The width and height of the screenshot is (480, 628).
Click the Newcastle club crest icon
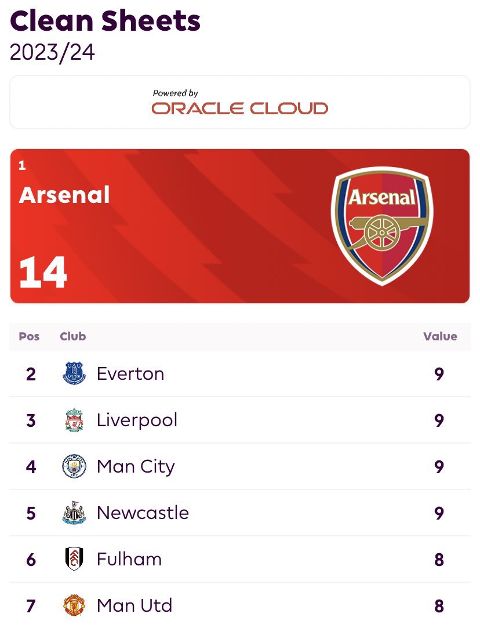tap(74, 513)
